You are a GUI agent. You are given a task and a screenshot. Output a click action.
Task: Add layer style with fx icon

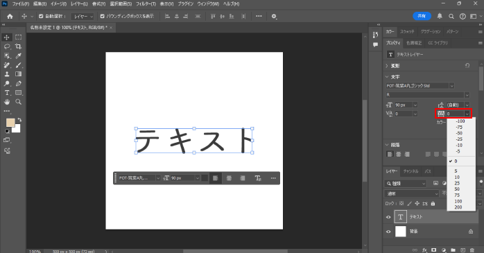click(x=424, y=250)
